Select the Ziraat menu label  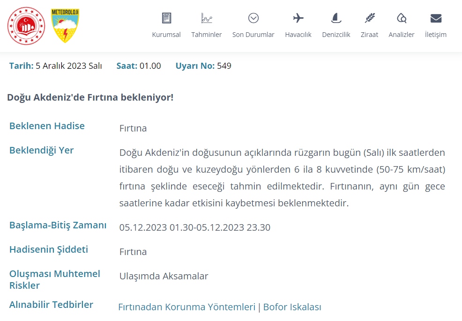click(370, 35)
